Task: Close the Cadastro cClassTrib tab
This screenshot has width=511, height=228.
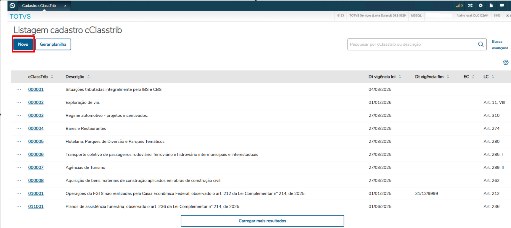Action: coord(65,6)
